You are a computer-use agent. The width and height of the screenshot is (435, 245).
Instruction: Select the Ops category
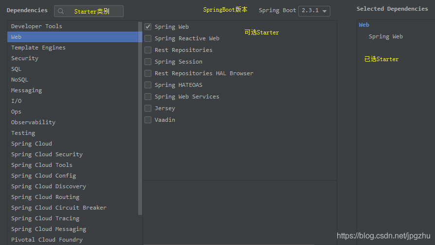[x=72, y=112]
